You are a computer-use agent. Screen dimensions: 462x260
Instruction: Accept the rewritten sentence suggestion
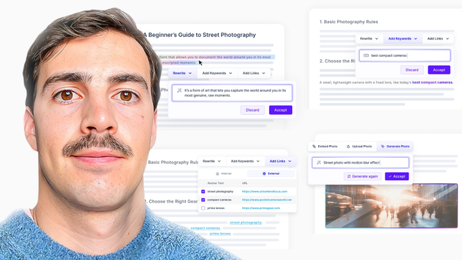[x=280, y=110]
